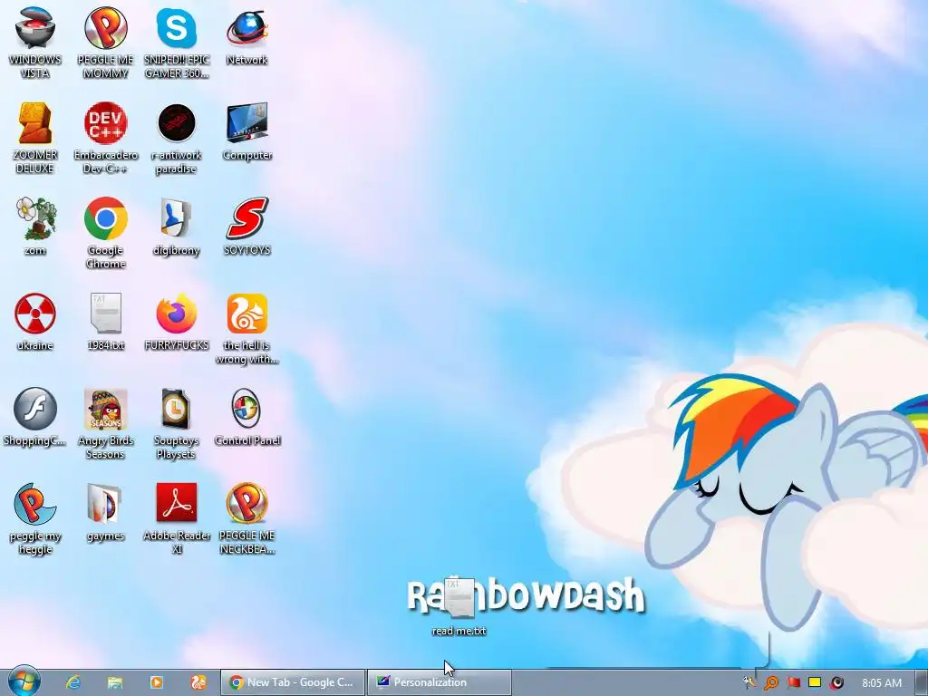This screenshot has width=928, height=696.
Task: Switch to Personalization taskbar button
Action: pyautogui.click(x=440, y=682)
